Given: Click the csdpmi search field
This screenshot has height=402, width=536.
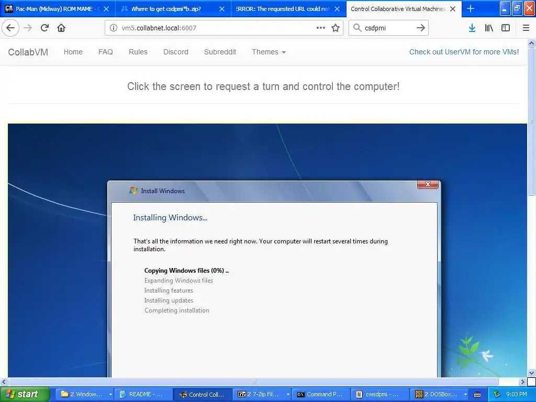Looking at the screenshot, I should pos(388,28).
